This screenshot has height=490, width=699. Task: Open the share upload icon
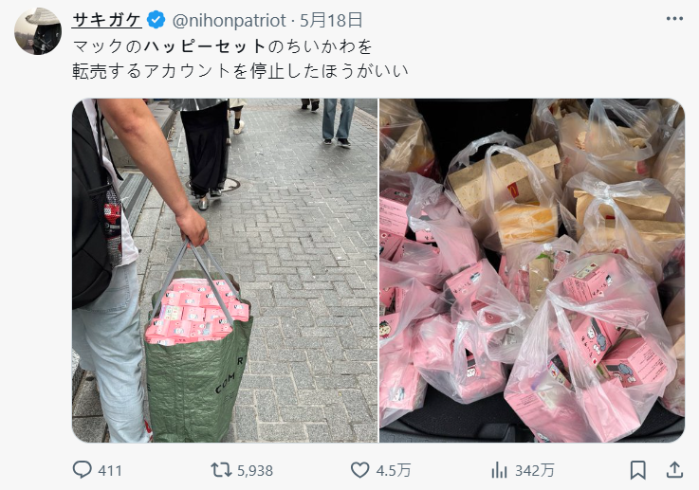click(675, 470)
